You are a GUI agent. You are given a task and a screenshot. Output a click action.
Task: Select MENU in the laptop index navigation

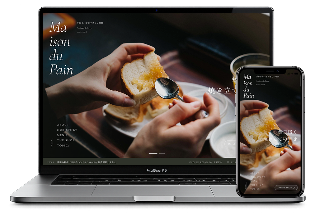pos(62,135)
